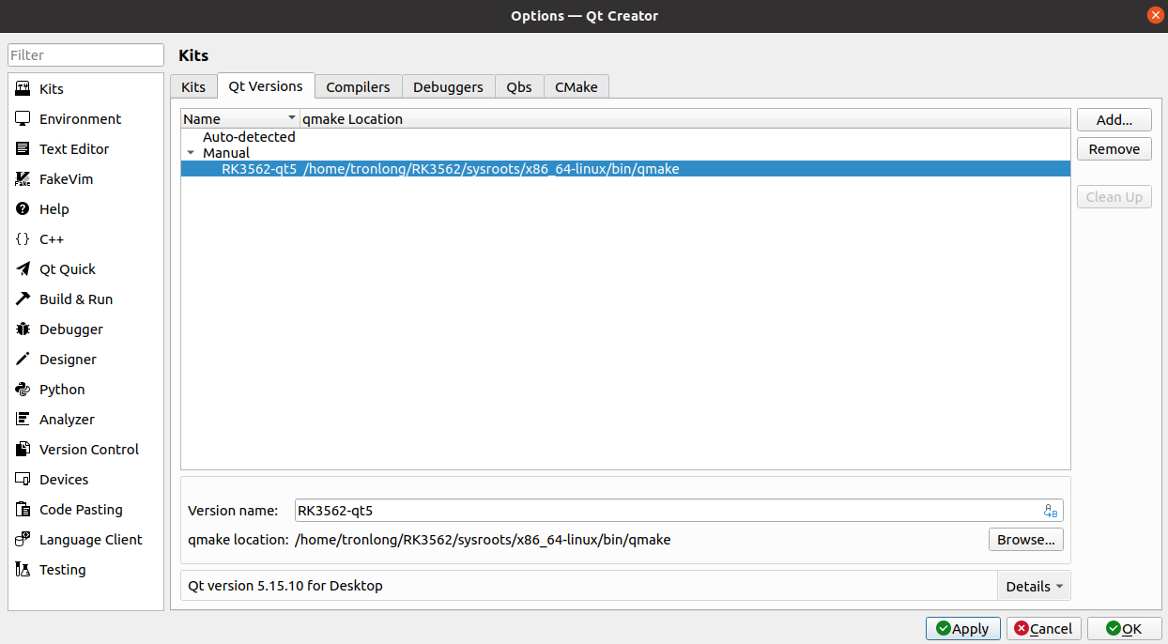Switch to the Qbs tab
Image resolution: width=1168 pixels, height=644 pixels.
pyautogui.click(x=519, y=86)
